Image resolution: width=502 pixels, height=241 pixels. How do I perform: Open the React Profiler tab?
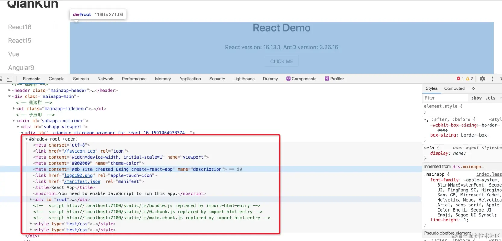334,79
